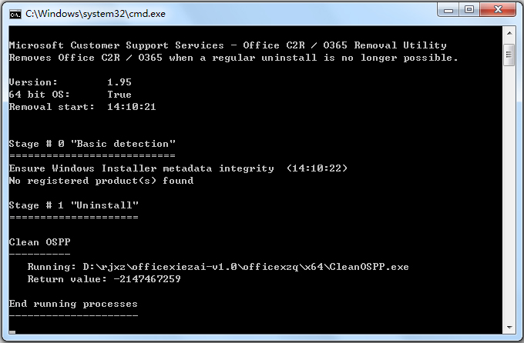
Task: Minimize the command prompt window
Action: point(448,11)
